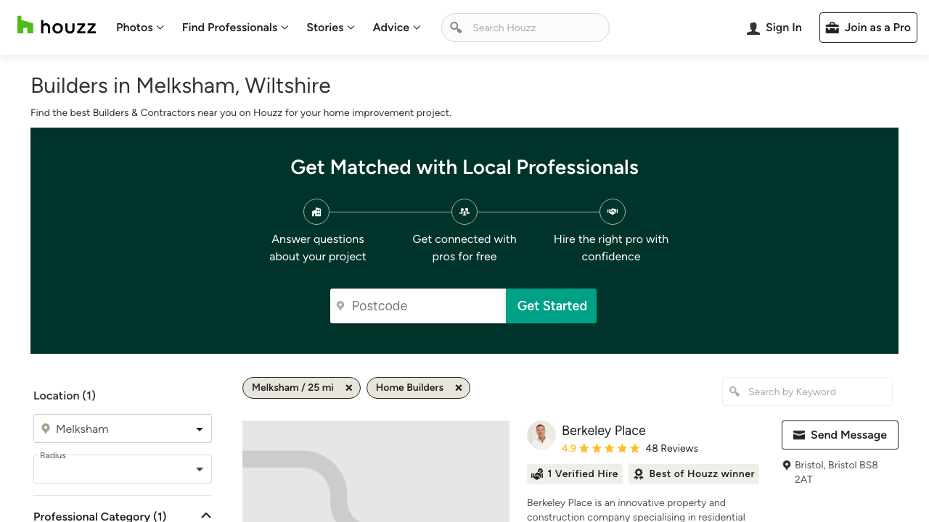Click the location pin next to Bristol address
Image resolution: width=929 pixels, height=522 pixels.
point(787,465)
